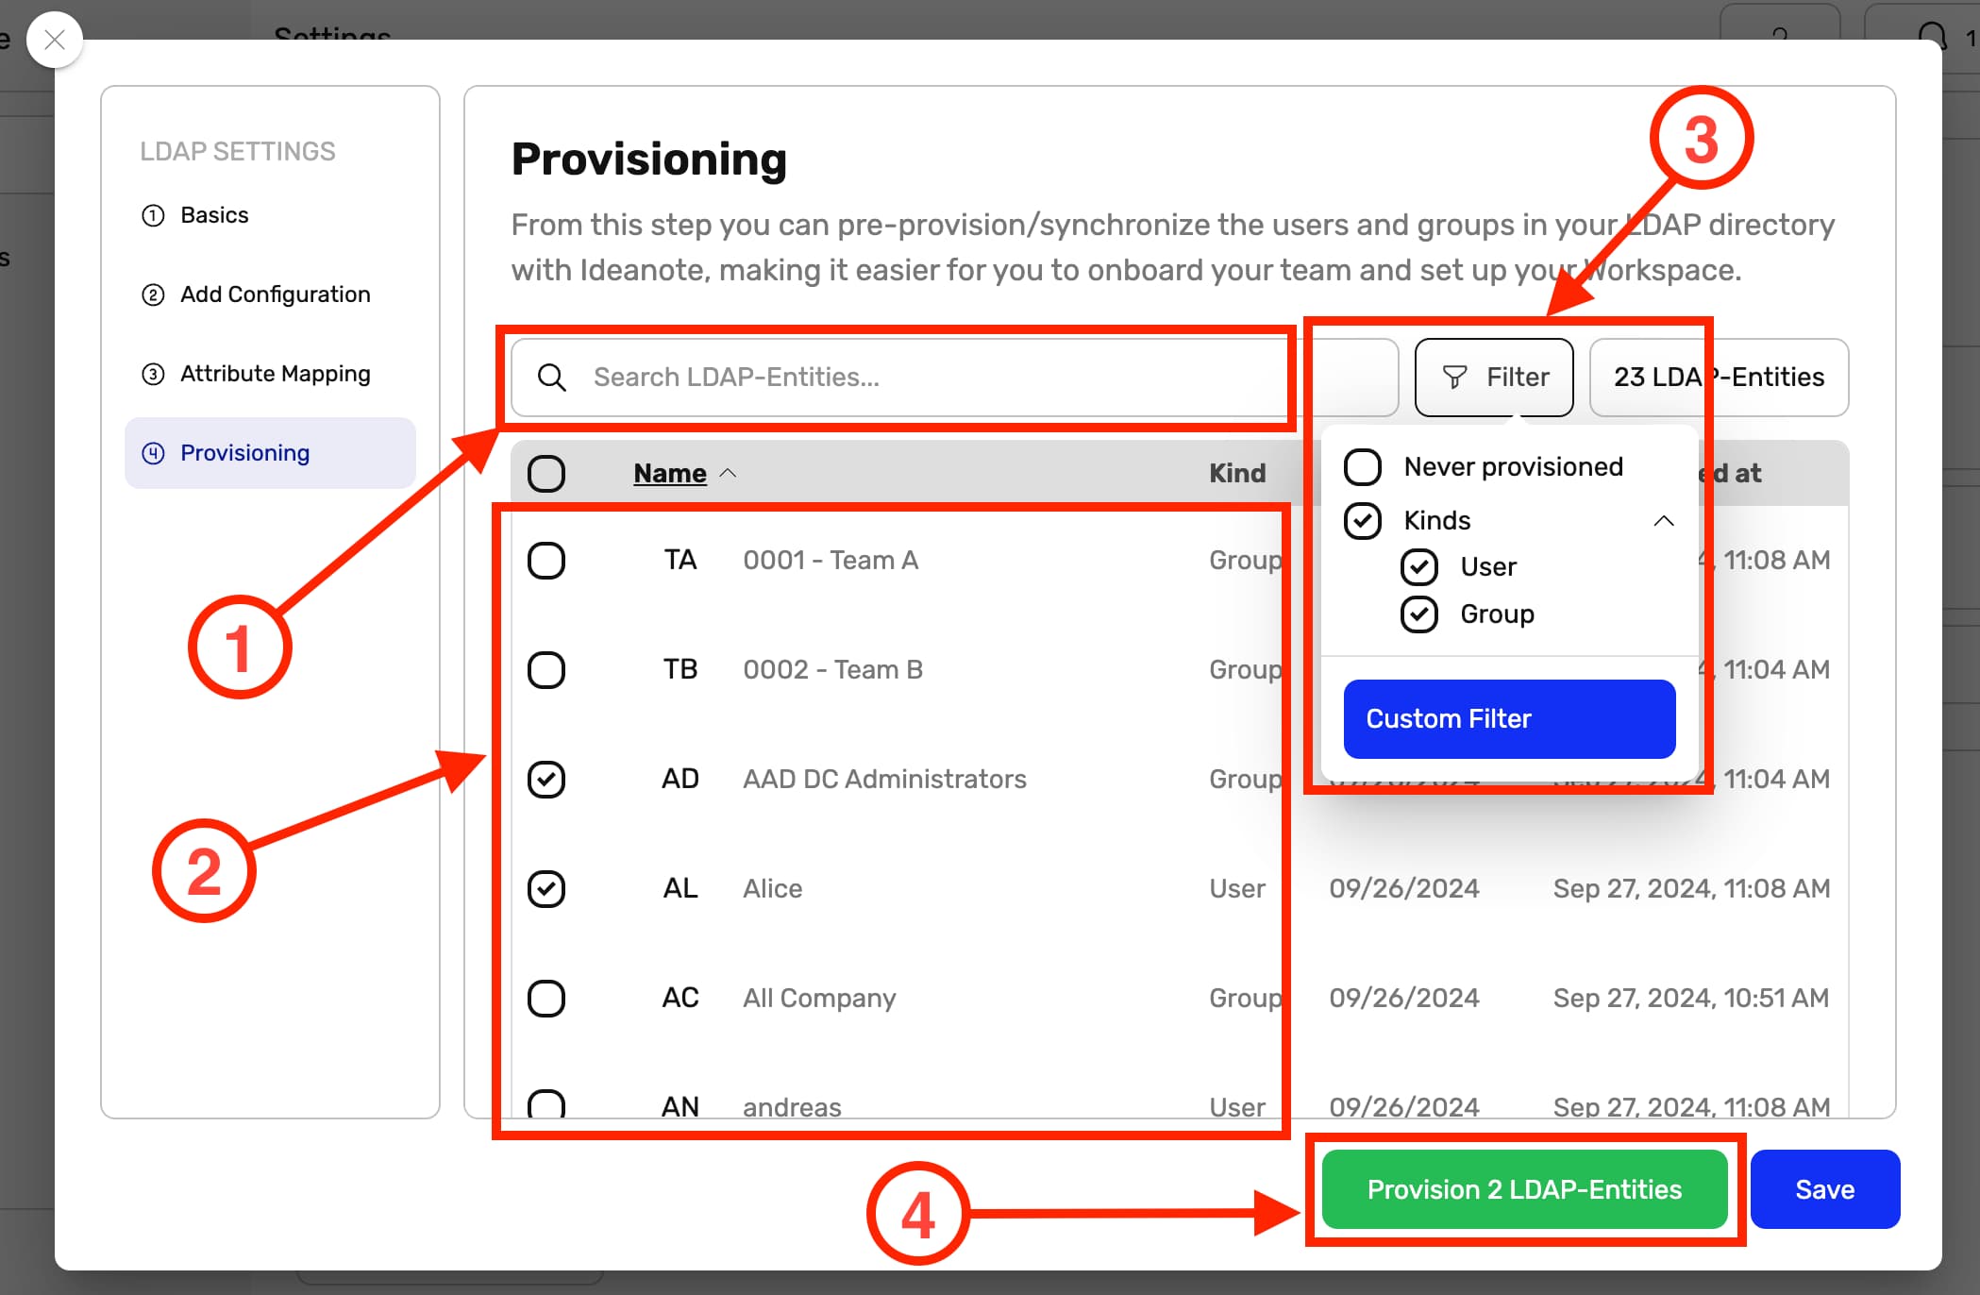Image resolution: width=1980 pixels, height=1295 pixels.
Task: Uncheck the Group kind checkbox
Action: click(1418, 614)
